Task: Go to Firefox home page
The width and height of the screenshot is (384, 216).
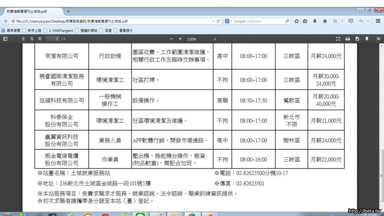Action: [325, 21]
